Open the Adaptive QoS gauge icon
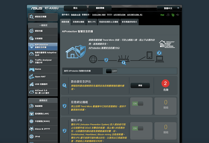The width and height of the screenshot is (209, 143). click(x=32, y=54)
